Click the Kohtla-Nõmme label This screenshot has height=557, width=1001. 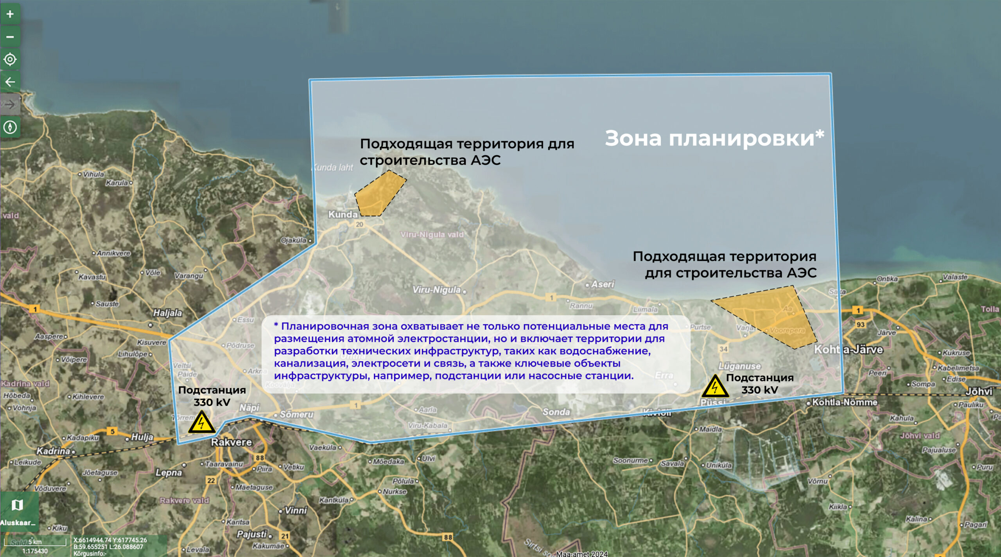[845, 402]
